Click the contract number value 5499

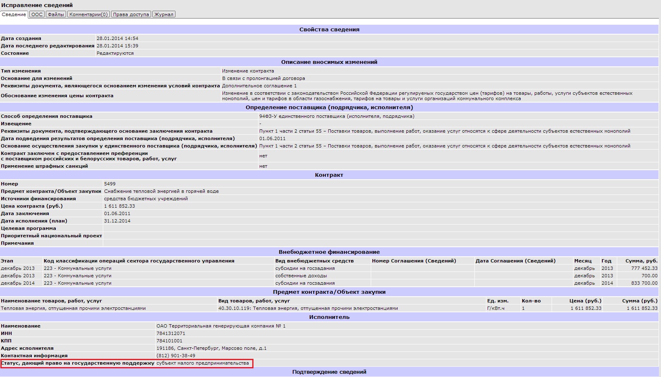coord(110,184)
